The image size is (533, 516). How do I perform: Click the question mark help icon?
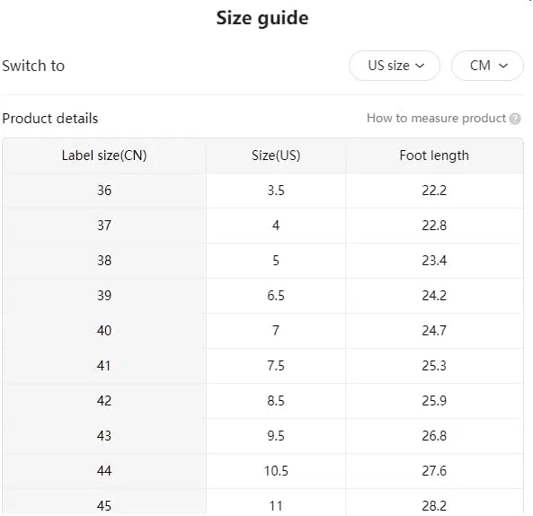click(515, 119)
